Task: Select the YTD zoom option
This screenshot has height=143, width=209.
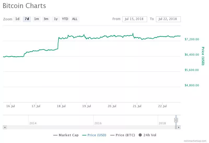Action: click(x=65, y=19)
